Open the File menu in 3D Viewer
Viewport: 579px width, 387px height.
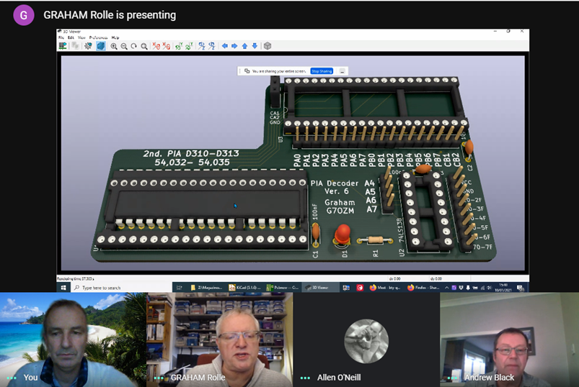[x=63, y=37]
